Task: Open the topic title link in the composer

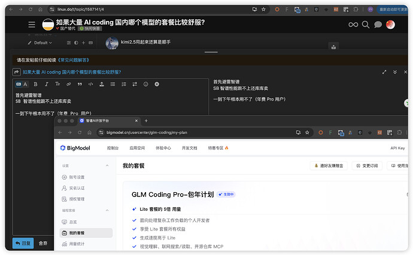Action: pos(72,72)
